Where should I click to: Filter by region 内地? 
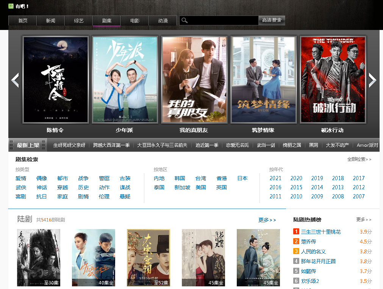point(159,178)
